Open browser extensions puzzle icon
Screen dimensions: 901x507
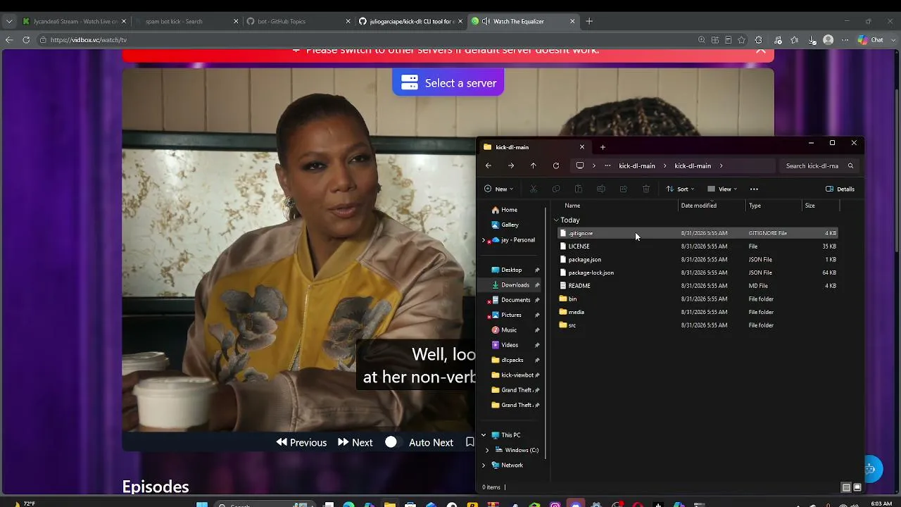(x=758, y=40)
